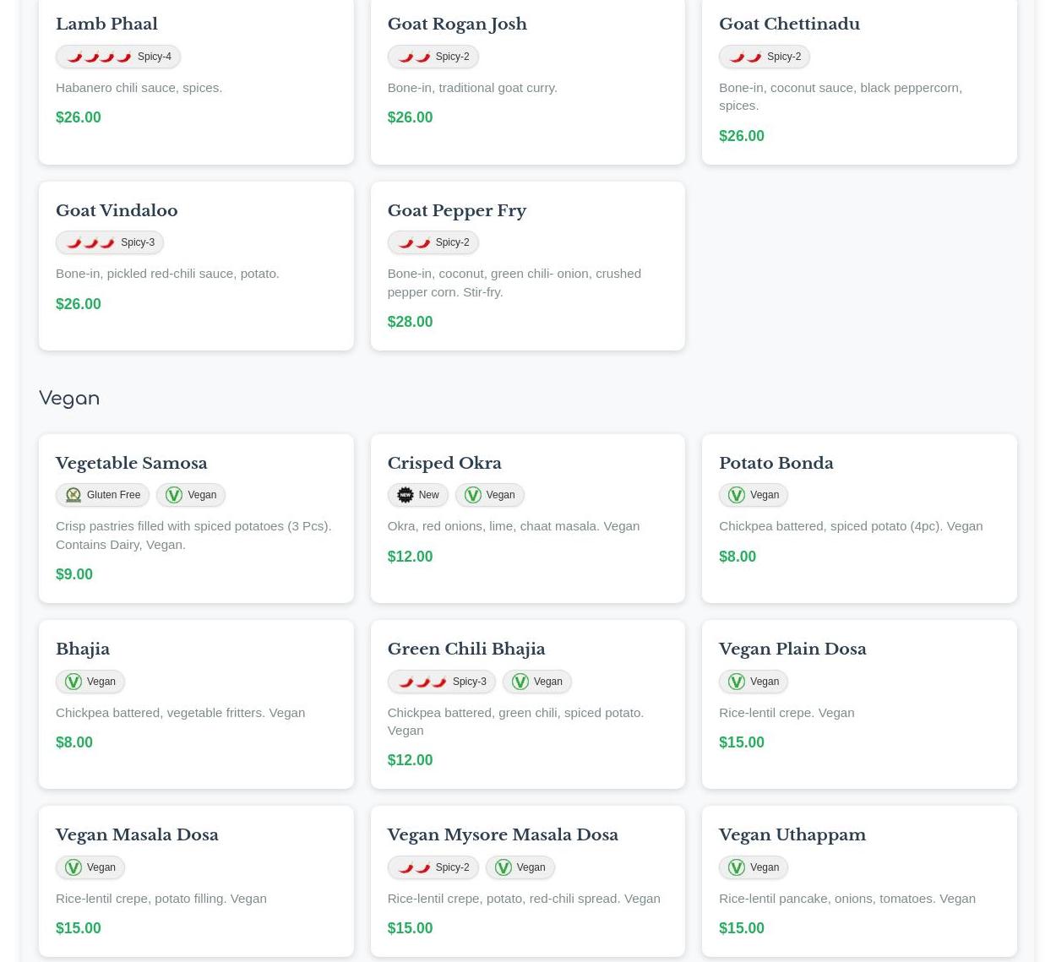The height and width of the screenshot is (962, 1056).
Task: Select the Vegan Masala Dosa title
Action: (137, 834)
